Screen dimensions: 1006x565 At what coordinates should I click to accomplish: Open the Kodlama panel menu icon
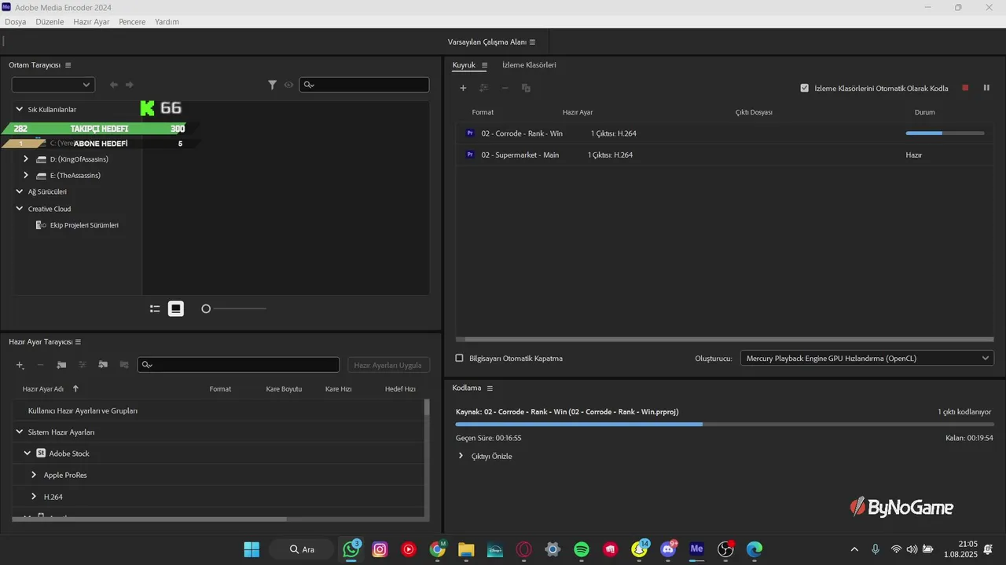click(x=490, y=388)
